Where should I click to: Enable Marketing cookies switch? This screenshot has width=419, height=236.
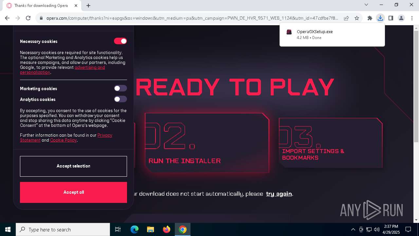click(120, 88)
